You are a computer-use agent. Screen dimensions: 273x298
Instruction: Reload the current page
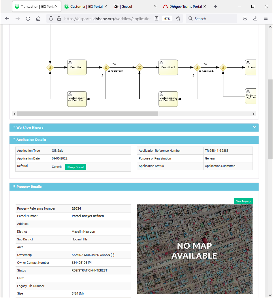[x=28, y=19]
